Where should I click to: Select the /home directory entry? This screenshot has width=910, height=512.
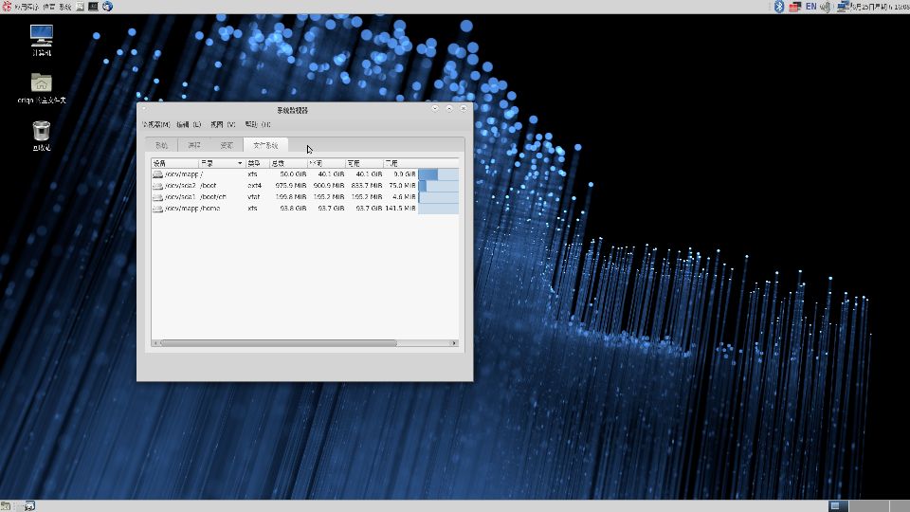[209, 209]
